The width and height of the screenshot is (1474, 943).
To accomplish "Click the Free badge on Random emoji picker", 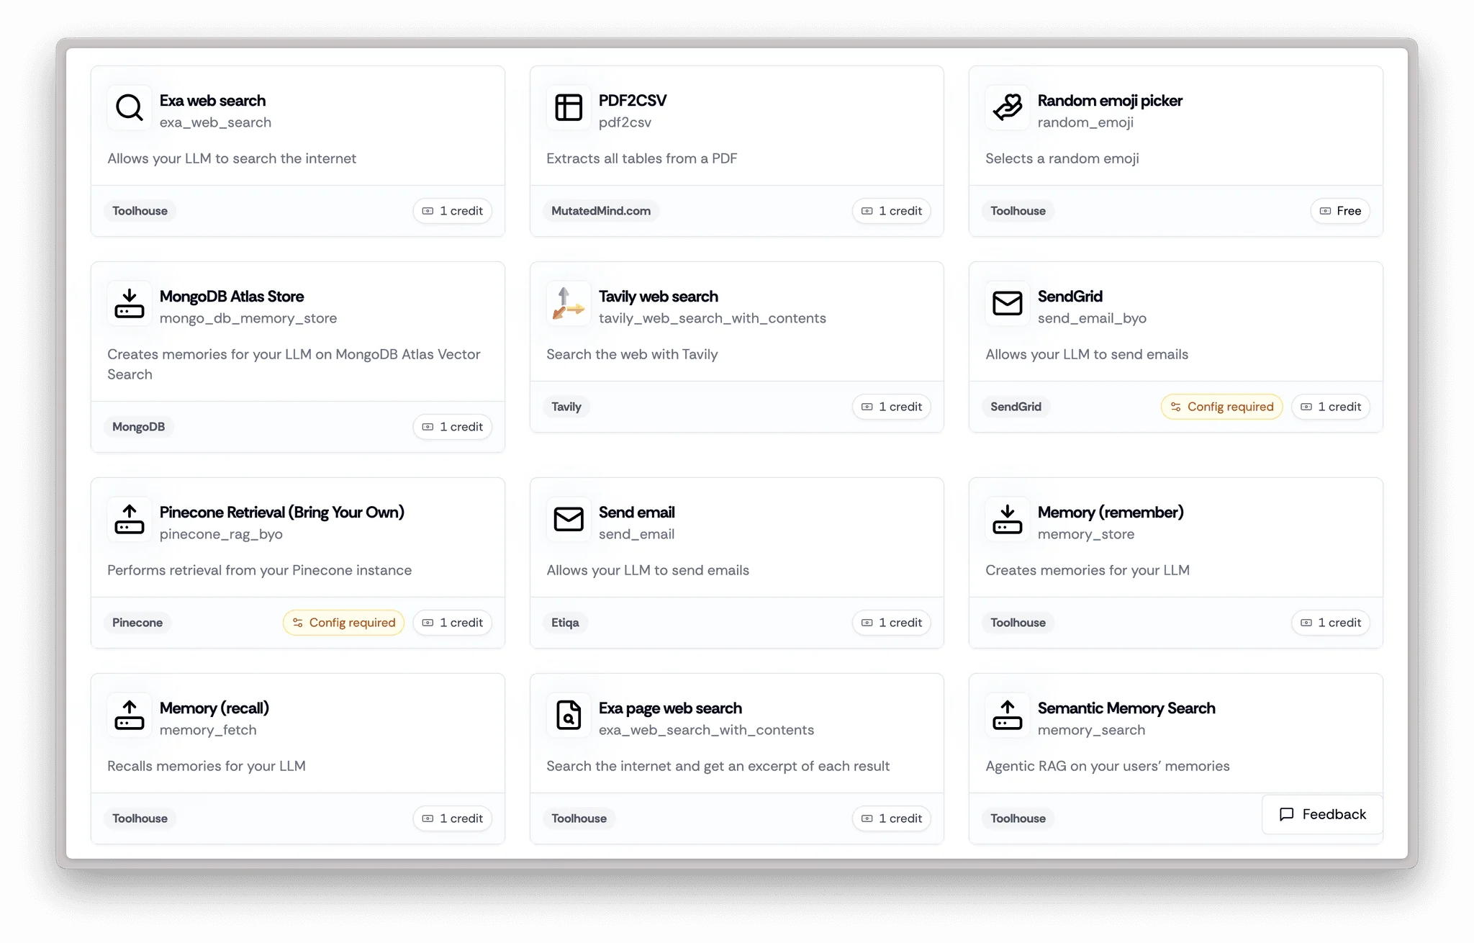I will click(x=1340, y=211).
